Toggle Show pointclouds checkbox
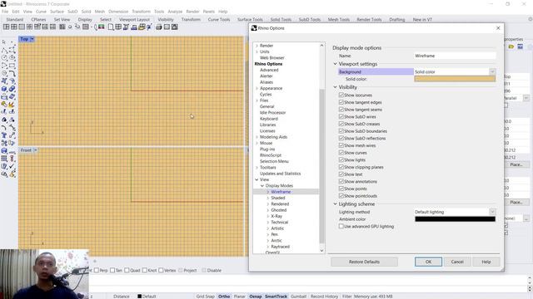This screenshot has width=533, height=299. (341, 196)
